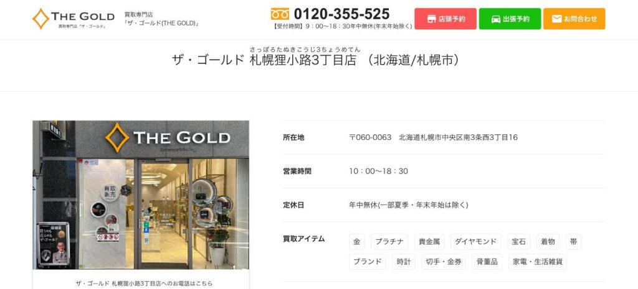The image size is (638, 289).
Task: Select the 家電・生活雑貨 item tag
Action: tap(538, 262)
